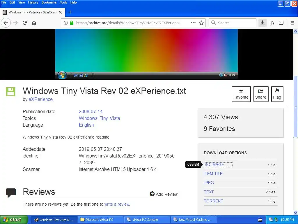Open a new tab with plus button
298x224 pixels.
pyautogui.click(x=70, y=12)
